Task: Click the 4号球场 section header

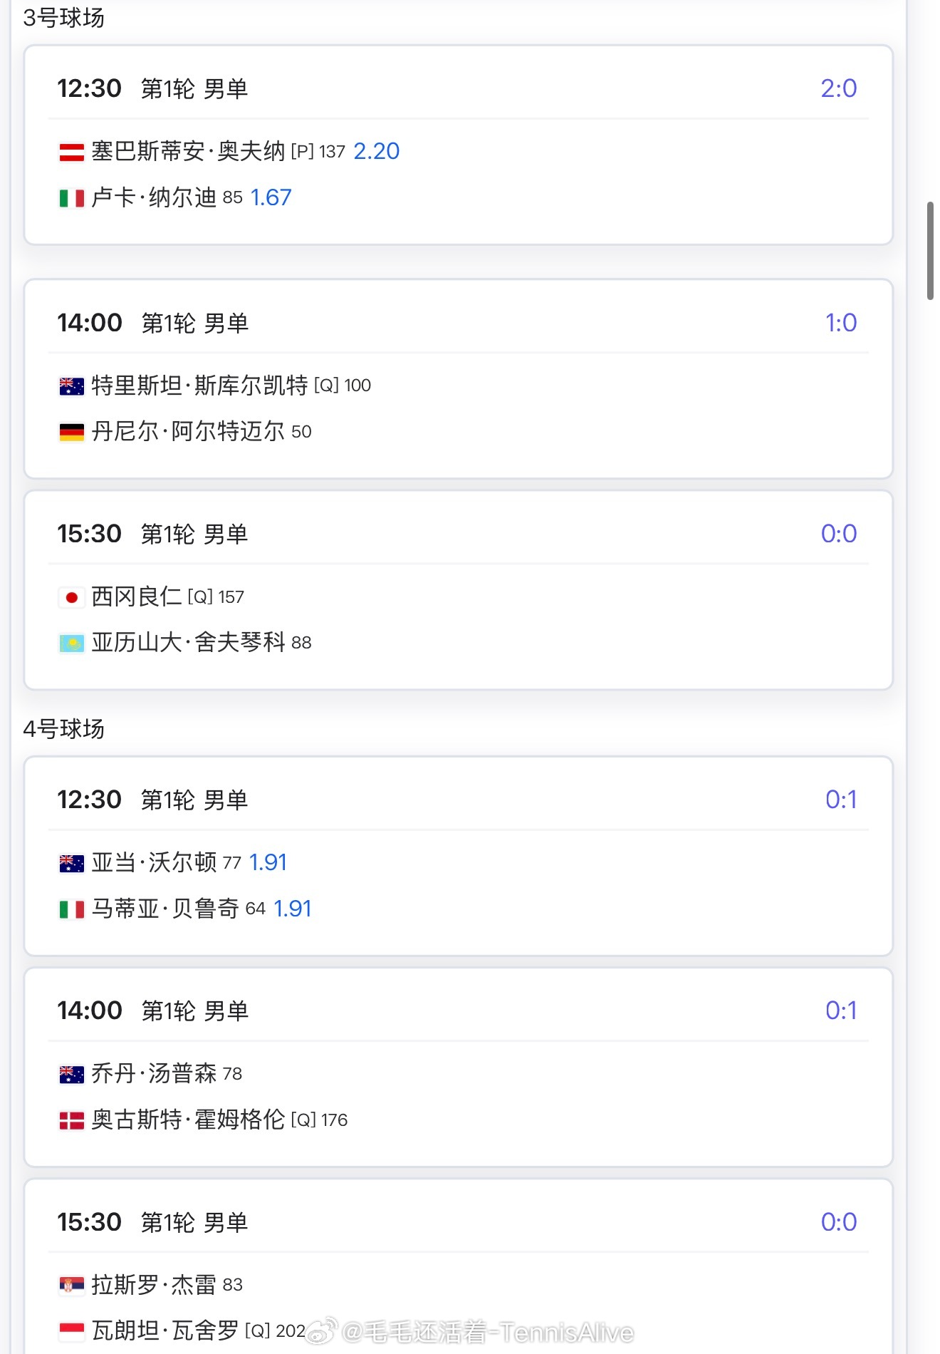Action: 64,729
